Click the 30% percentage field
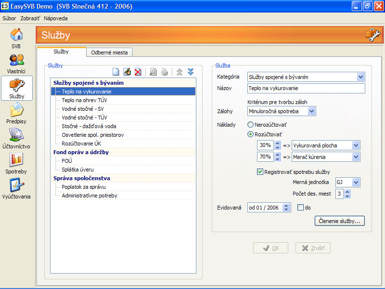 pyautogui.click(x=265, y=145)
